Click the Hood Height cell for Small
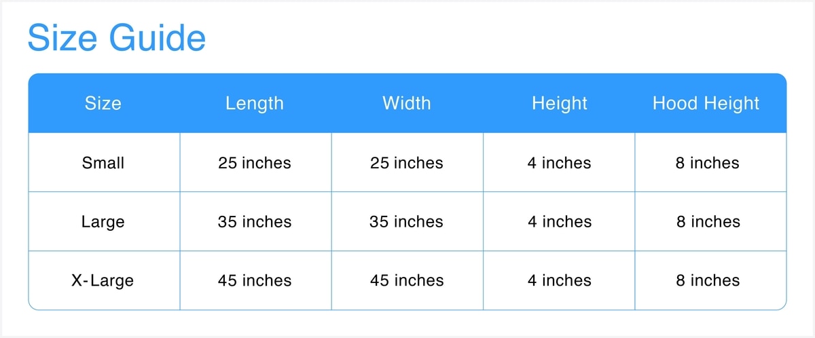This screenshot has width=815, height=338. click(x=707, y=163)
